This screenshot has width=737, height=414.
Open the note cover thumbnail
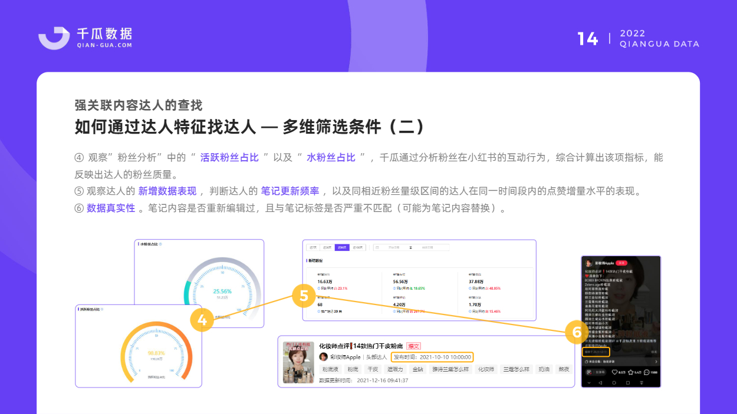(298, 362)
